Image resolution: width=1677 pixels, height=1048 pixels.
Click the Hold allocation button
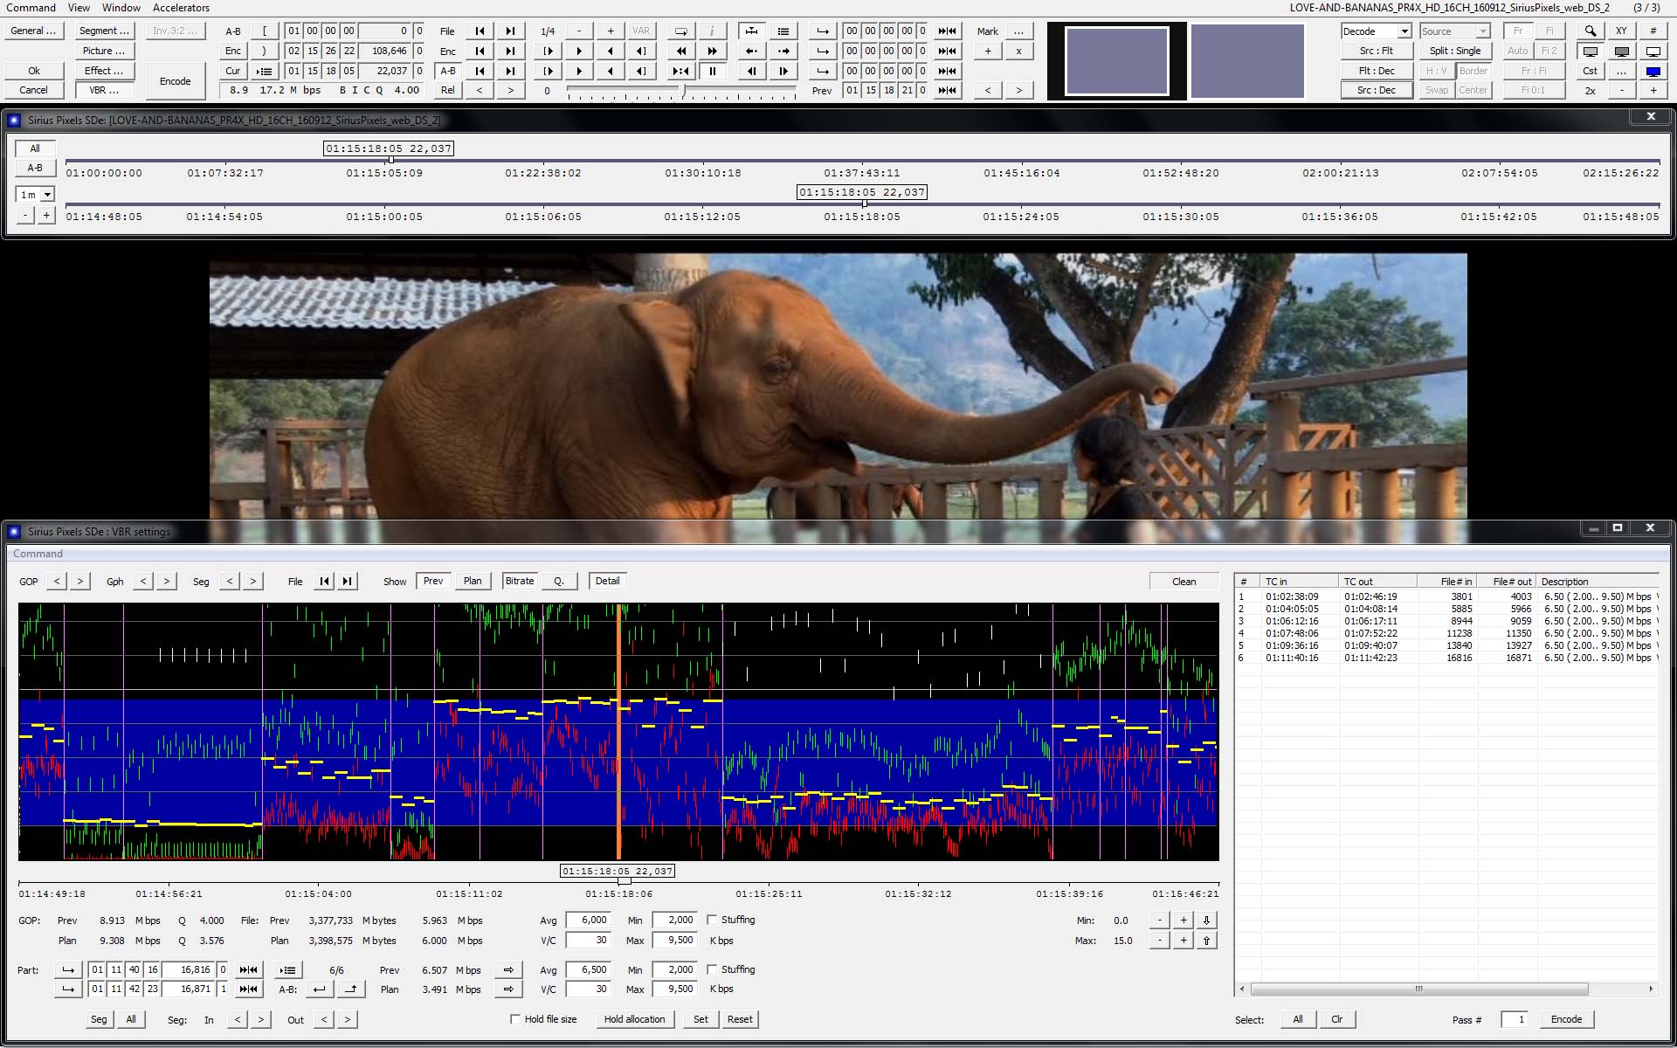tap(634, 1019)
